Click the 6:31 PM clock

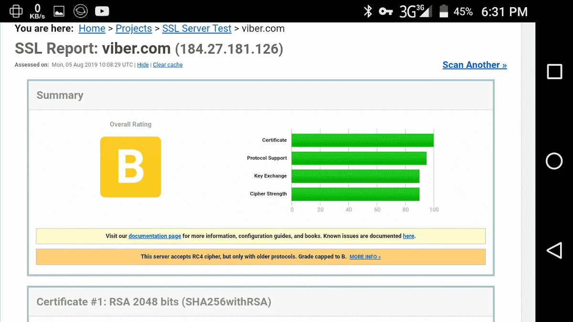click(504, 11)
